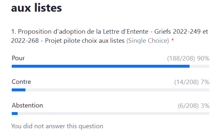Click the blue filled bar for Pour
This screenshot has height=137, width=214.
pyautogui.click(x=100, y=66)
